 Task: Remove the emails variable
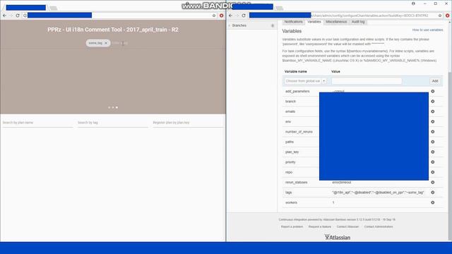click(433, 111)
